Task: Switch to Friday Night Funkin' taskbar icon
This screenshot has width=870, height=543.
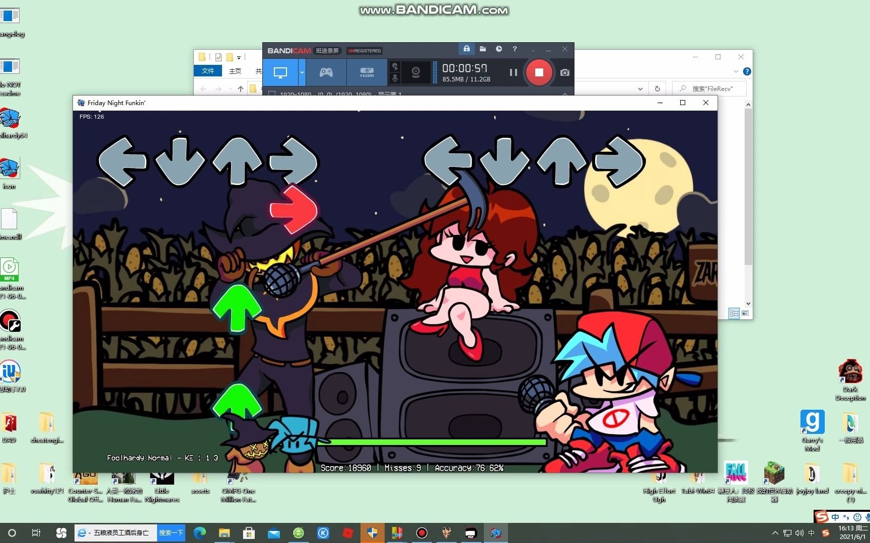Action: pyautogui.click(x=495, y=533)
